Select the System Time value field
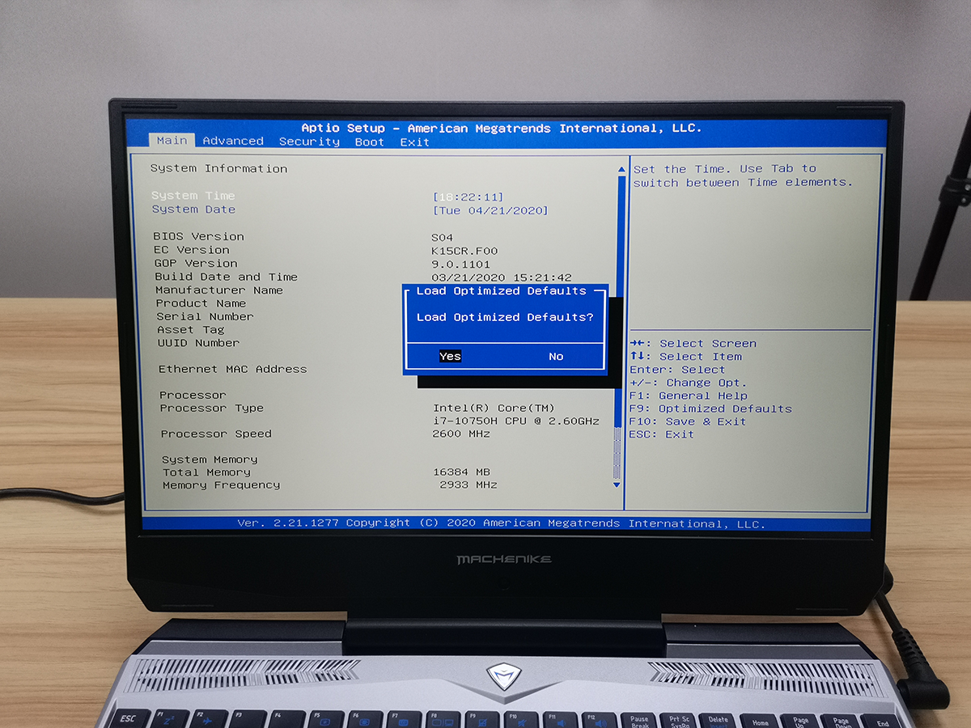 pos(469,197)
